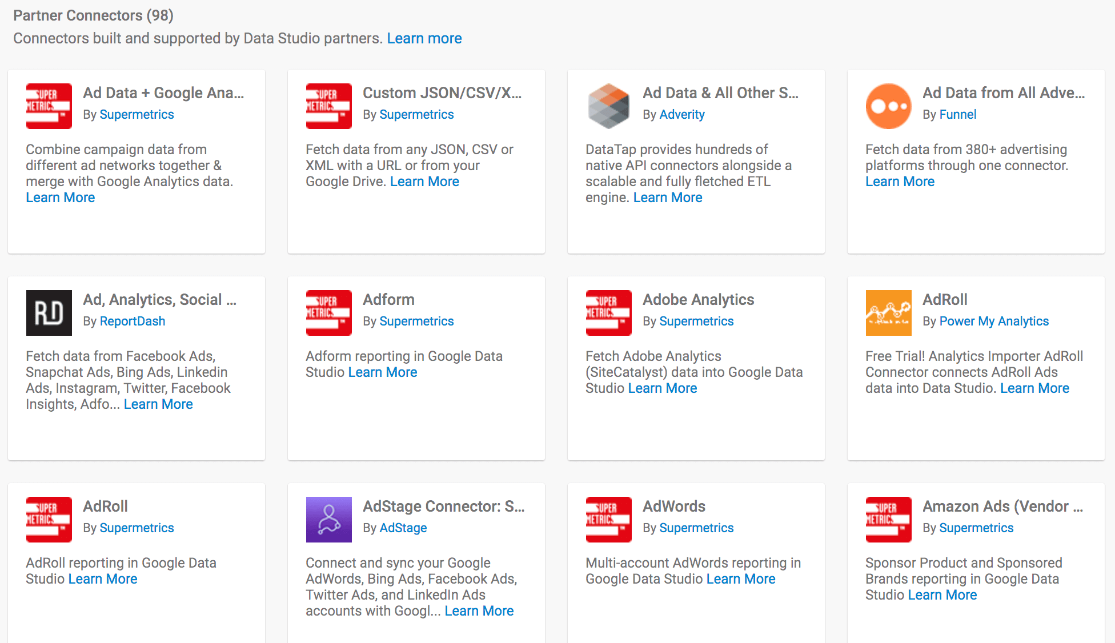Open the Power My Analytics author link
This screenshot has height=643, width=1115.
coord(994,321)
